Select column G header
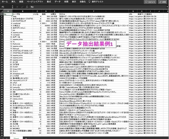Image resolution: width=169 pixels, height=139 pixels. click(x=133, y=11)
